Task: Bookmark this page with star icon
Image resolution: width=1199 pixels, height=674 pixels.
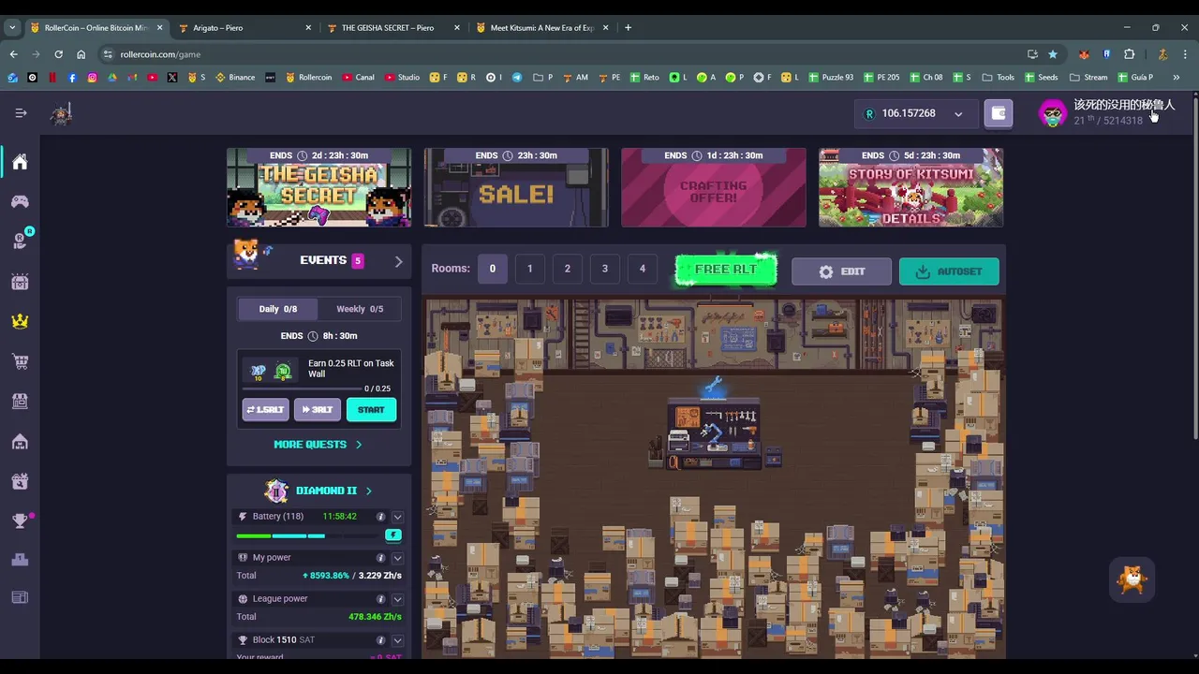Action: [x=1053, y=54]
